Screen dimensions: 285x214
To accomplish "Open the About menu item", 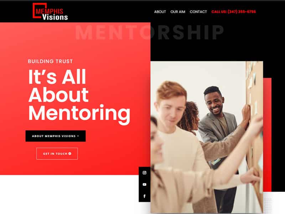I will 160,12.
